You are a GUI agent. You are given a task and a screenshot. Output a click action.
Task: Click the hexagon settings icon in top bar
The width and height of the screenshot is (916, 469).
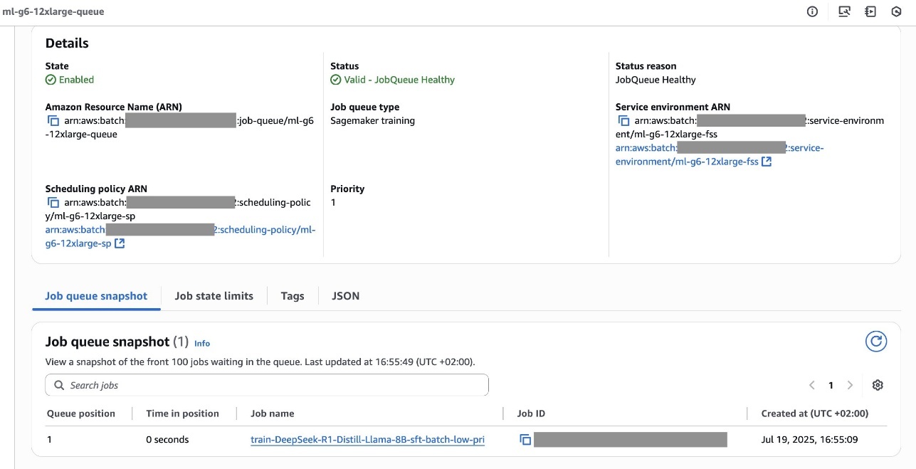(897, 11)
